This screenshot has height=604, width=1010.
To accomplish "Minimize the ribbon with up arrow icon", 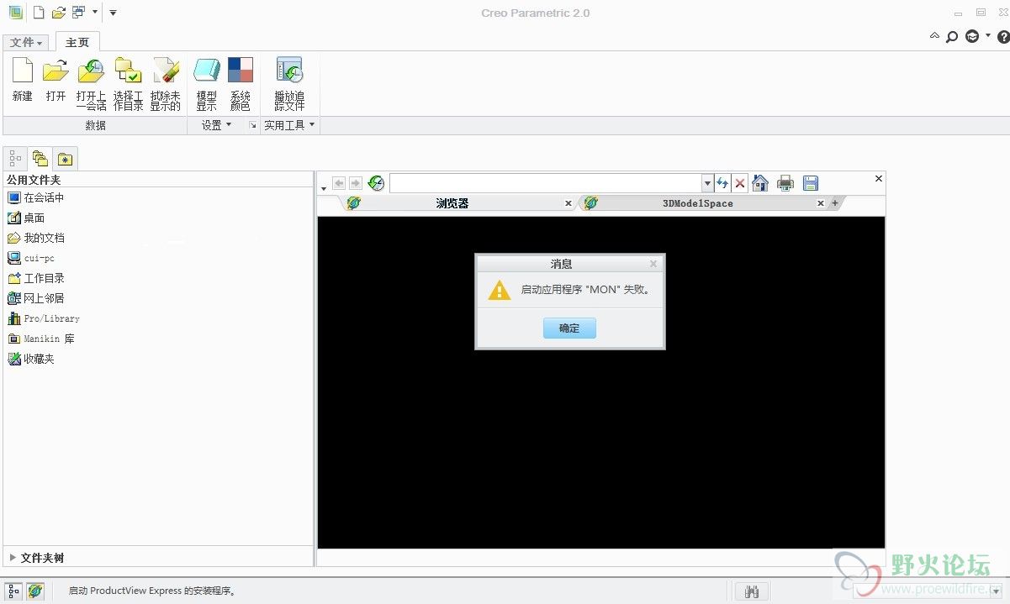I will pyautogui.click(x=934, y=36).
